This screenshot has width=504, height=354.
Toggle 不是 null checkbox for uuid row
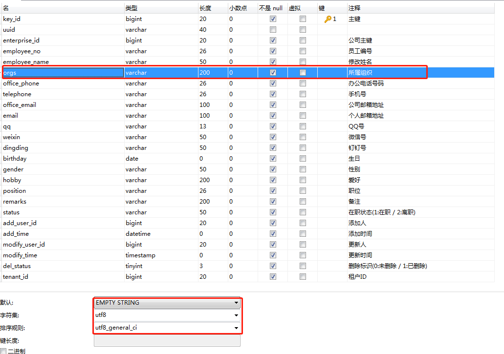coord(273,29)
